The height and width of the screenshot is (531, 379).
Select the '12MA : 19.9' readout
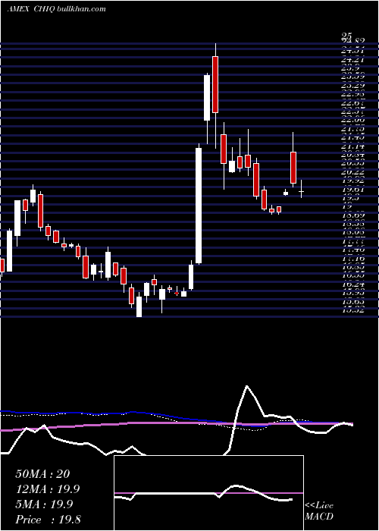48,489
